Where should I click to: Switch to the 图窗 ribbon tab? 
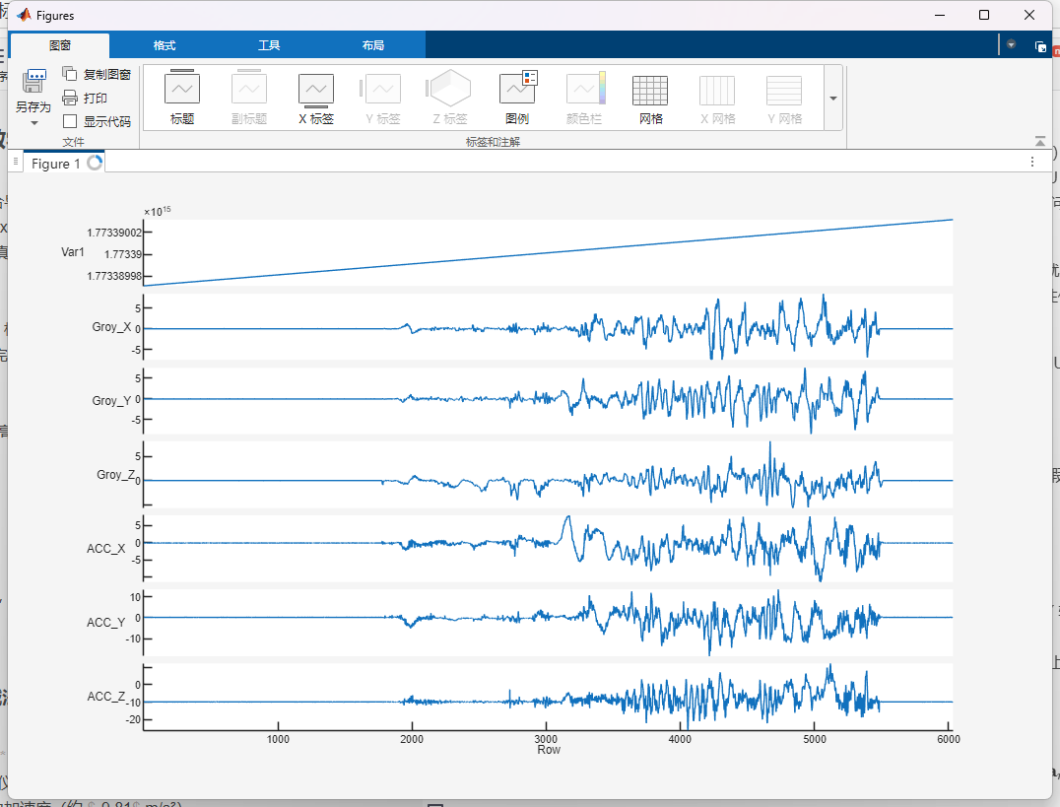[60, 45]
